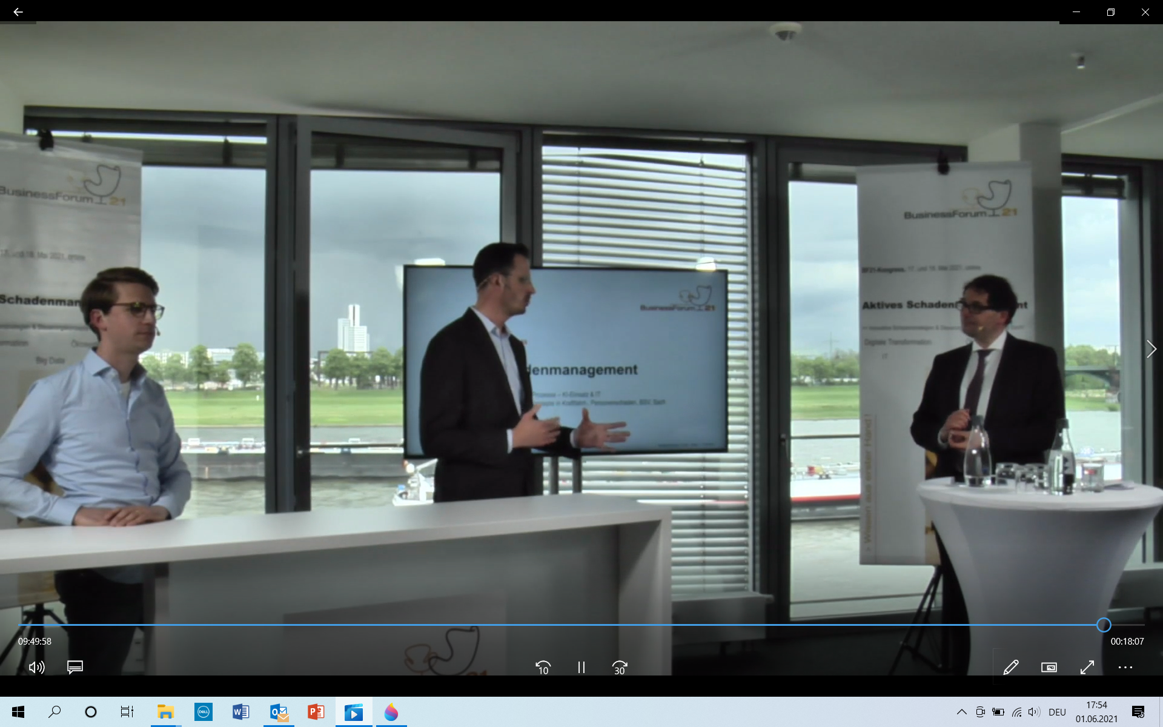Open the three-dots more options menu
The height and width of the screenshot is (727, 1163).
(x=1125, y=667)
